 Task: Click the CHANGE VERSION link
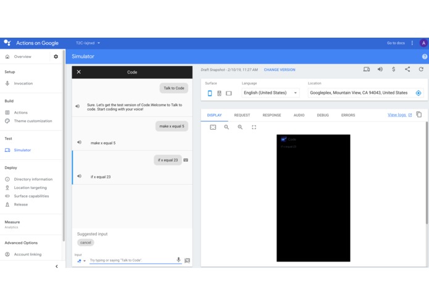280,70
